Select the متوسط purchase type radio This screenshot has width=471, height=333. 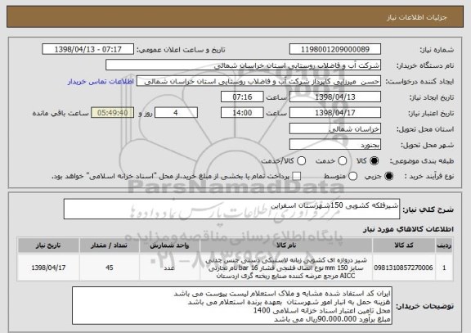[x=352, y=177]
